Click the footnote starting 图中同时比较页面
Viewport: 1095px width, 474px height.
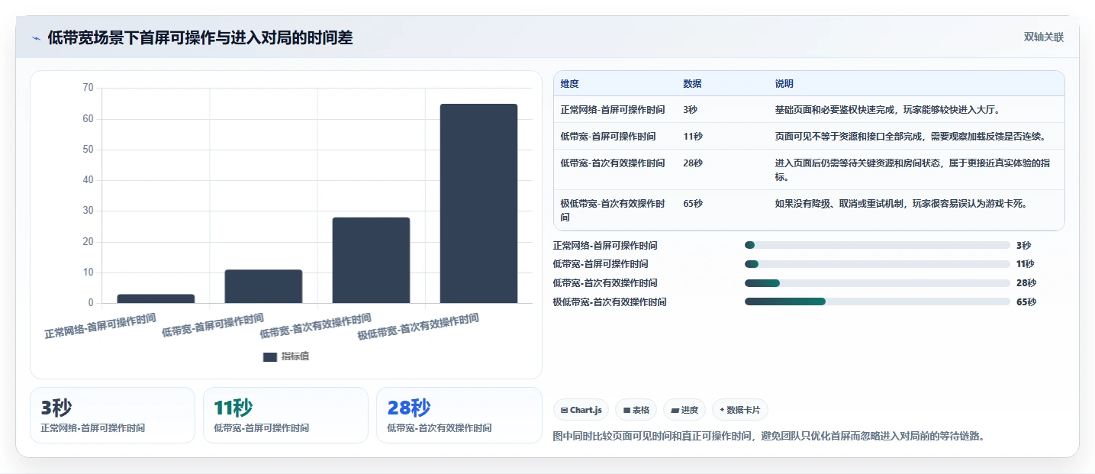(x=768, y=437)
